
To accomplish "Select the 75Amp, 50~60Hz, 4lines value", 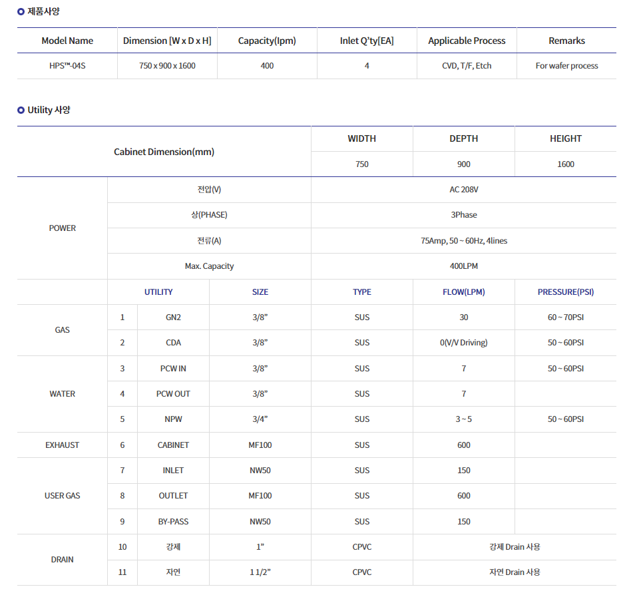I will (x=464, y=241).
